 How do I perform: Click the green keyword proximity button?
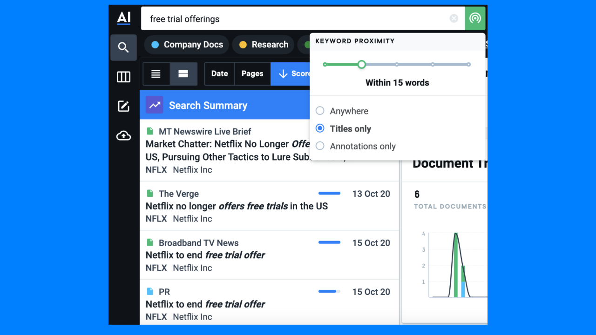(475, 19)
